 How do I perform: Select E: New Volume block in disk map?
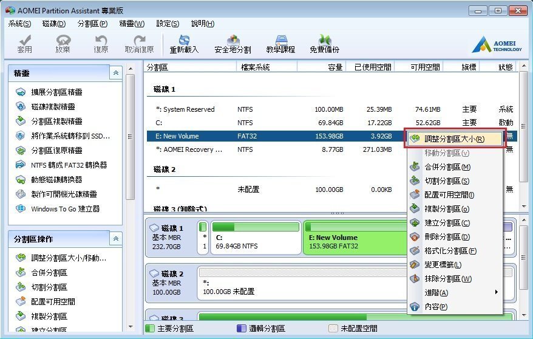pyautogui.click(x=356, y=238)
